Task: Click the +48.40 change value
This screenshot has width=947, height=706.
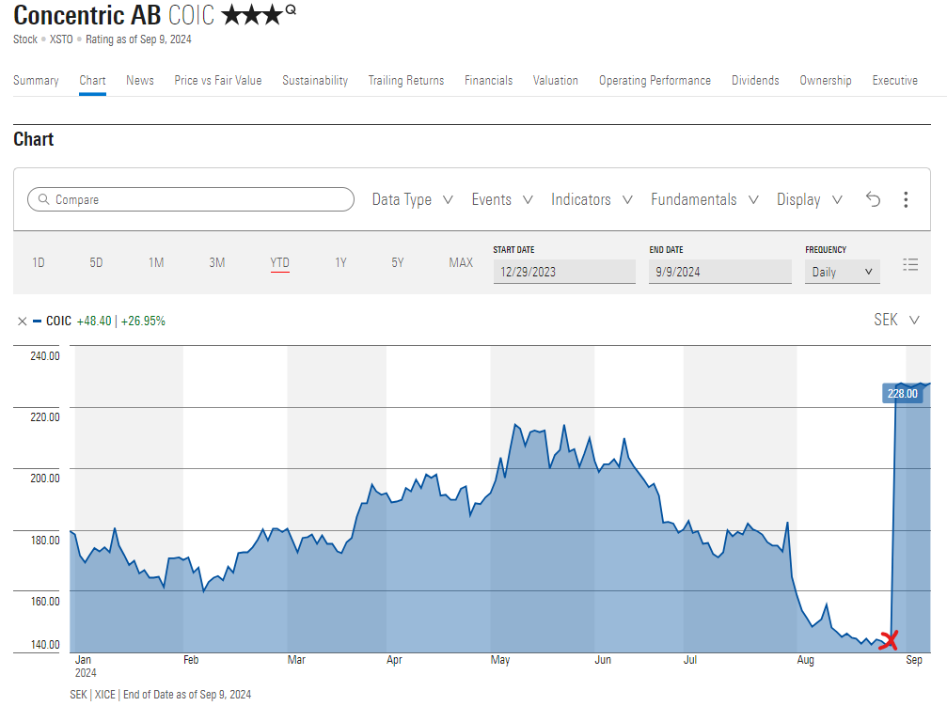Action: pyautogui.click(x=94, y=322)
